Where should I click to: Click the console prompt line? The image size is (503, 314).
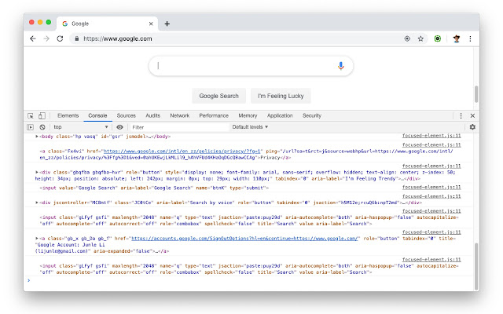click(x=250, y=281)
